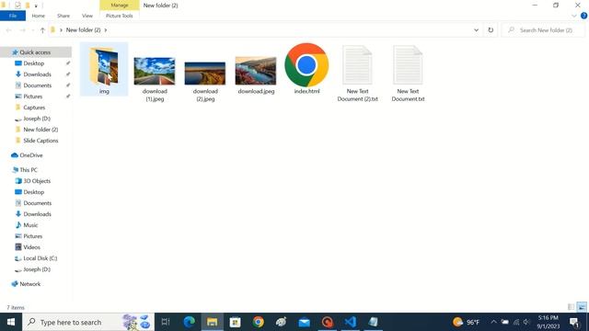
Task: Open Microsoft Store from taskbar
Action: tap(236, 322)
